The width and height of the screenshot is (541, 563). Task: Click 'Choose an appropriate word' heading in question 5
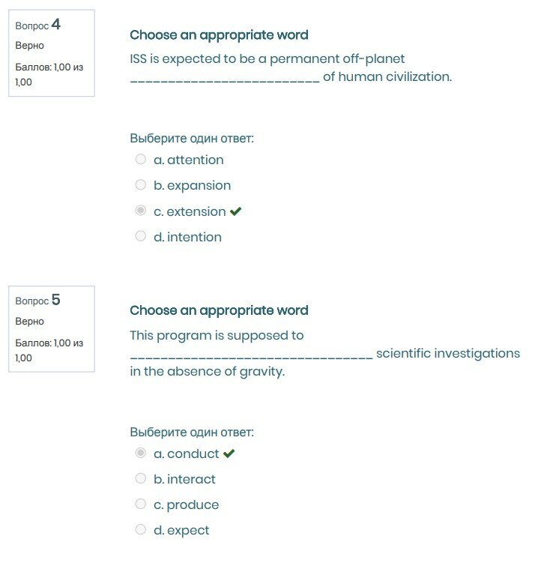[219, 310]
